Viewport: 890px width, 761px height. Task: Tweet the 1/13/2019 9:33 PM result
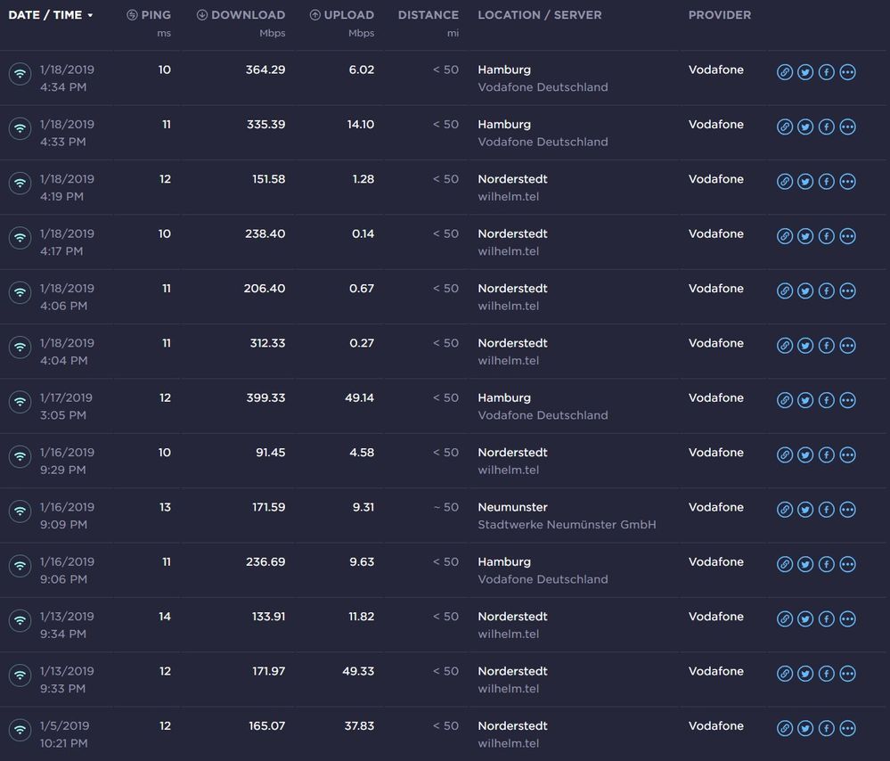point(805,674)
